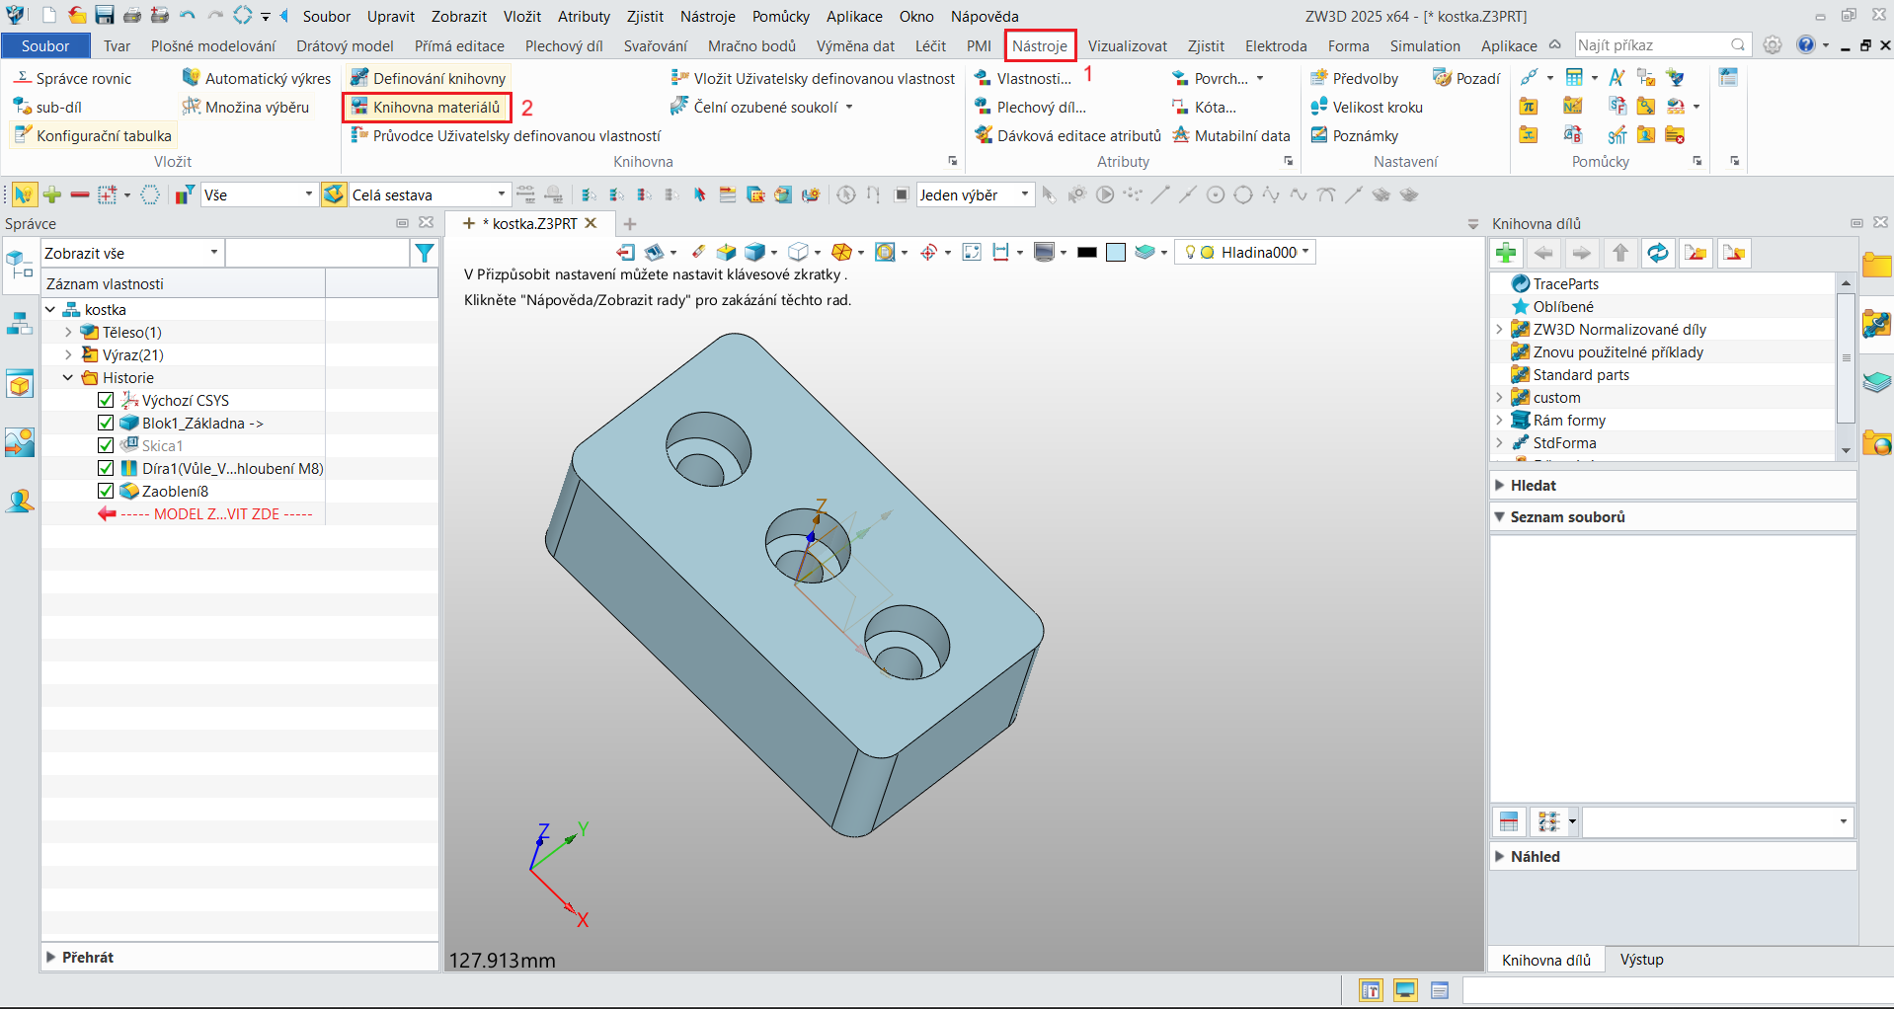Click the Předvolby settings icon
This screenshot has width=1894, height=1009.
[1355, 77]
